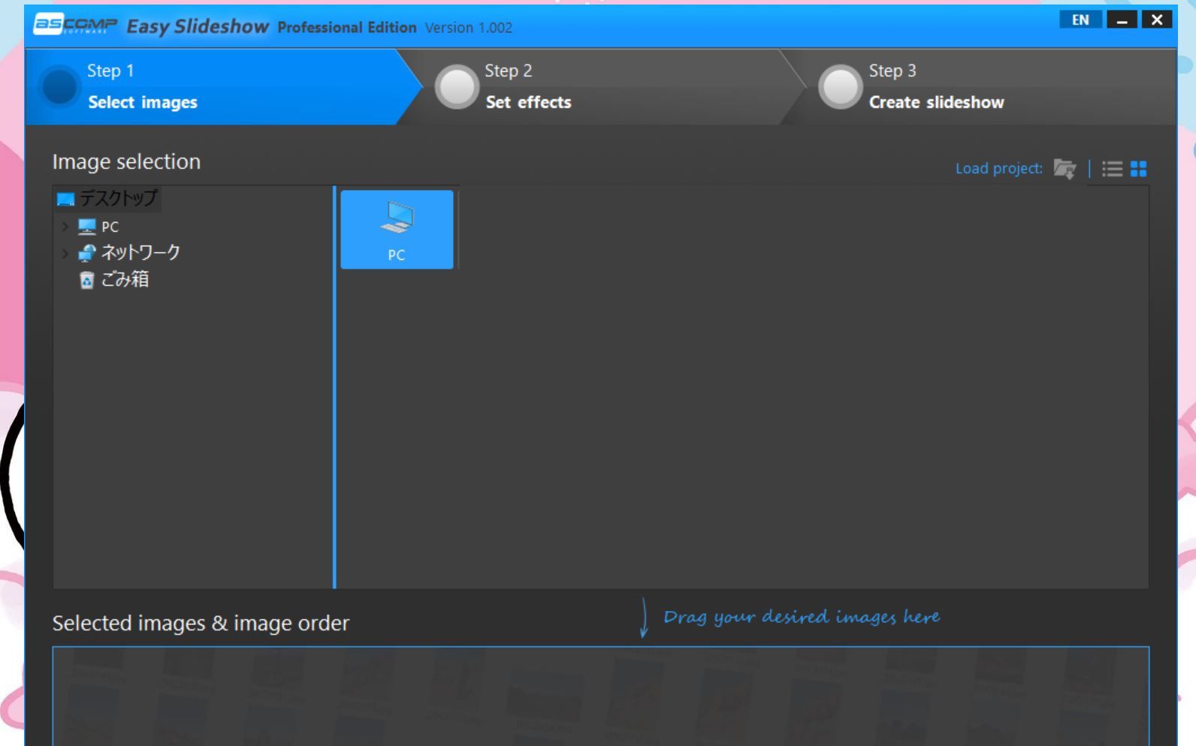Select the PC thumbnail tile

pos(397,230)
